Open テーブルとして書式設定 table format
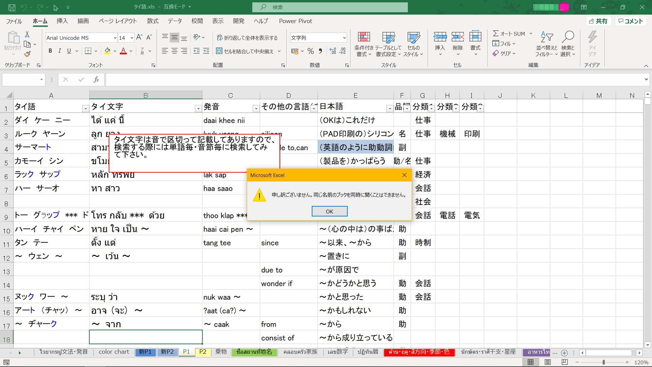This screenshot has width=652, height=367. (x=388, y=44)
